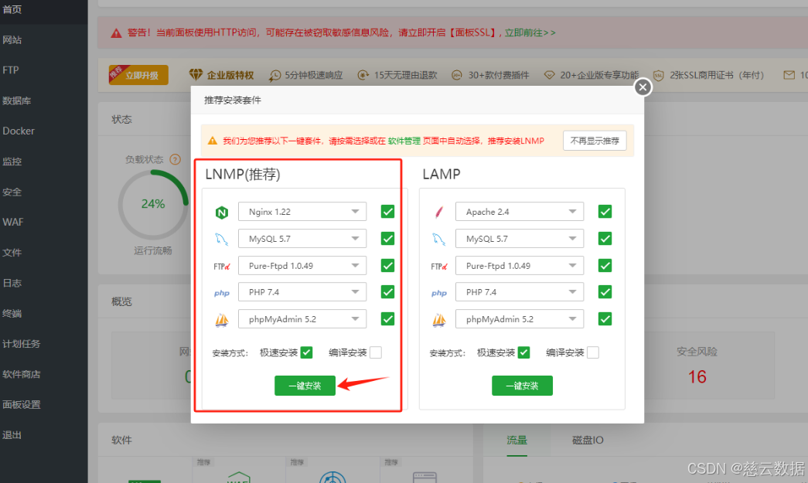Image resolution: width=808 pixels, height=483 pixels.
Task: Click LAMP 一键安装 button
Action: coord(522,386)
